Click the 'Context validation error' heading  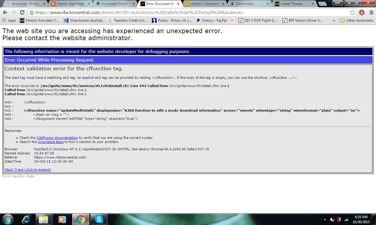[x=64, y=69]
